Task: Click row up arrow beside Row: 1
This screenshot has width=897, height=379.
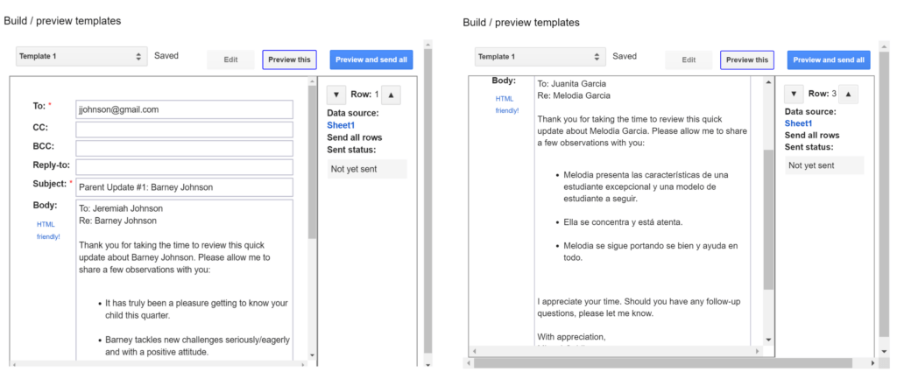Action: coord(391,95)
